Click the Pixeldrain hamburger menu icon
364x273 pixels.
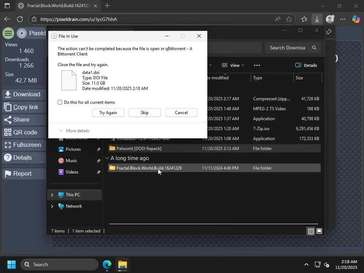click(9, 33)
